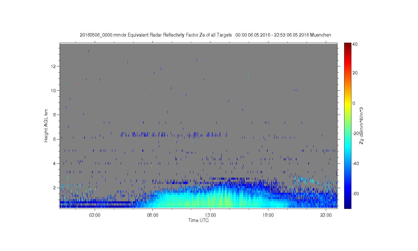This screenshot has width=418, height=251.
Task: Click the colorbar value label 40
Action: pos(355,44)
